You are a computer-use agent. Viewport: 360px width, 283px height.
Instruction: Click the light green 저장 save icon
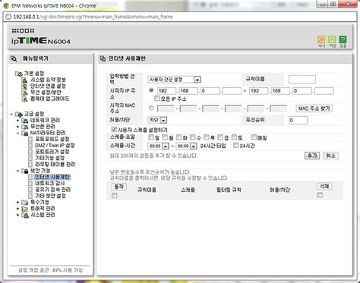coord(332,39)
